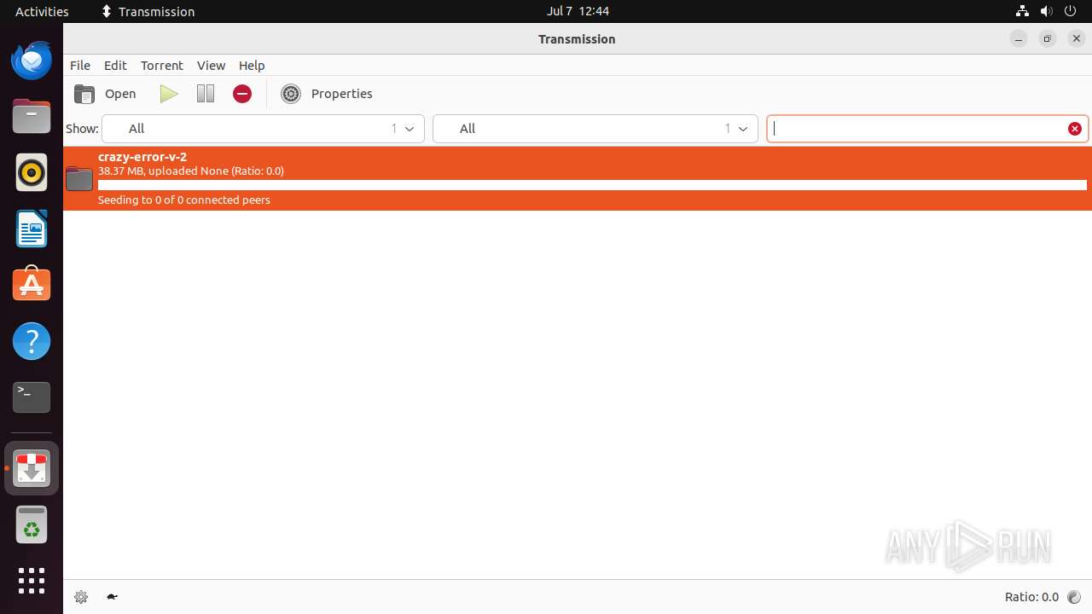The image size is (1092, 614).
Task: Launch Thunderbird from the dock
Action: [32, 61]
